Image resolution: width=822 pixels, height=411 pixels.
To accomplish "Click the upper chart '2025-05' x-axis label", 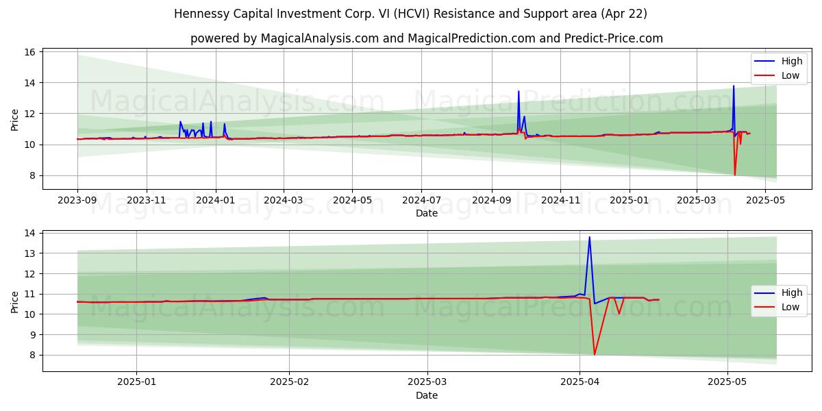I will click(764, 201).
